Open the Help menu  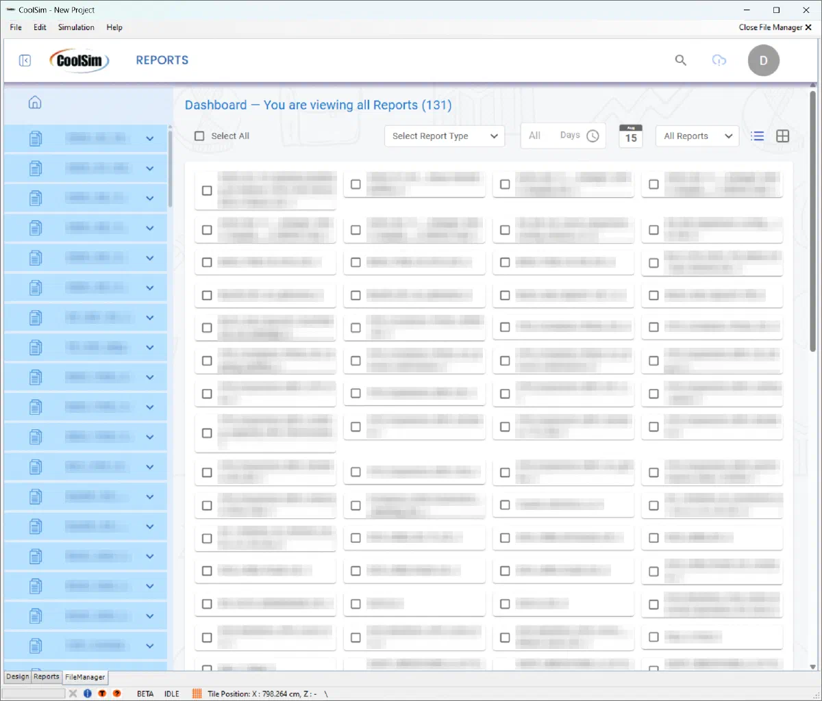[114, 27]
